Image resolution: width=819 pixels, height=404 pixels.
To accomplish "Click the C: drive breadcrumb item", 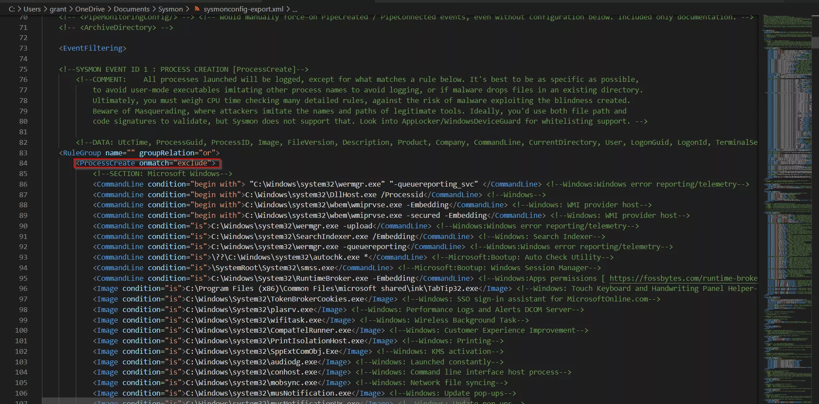I will click(11, 9).
